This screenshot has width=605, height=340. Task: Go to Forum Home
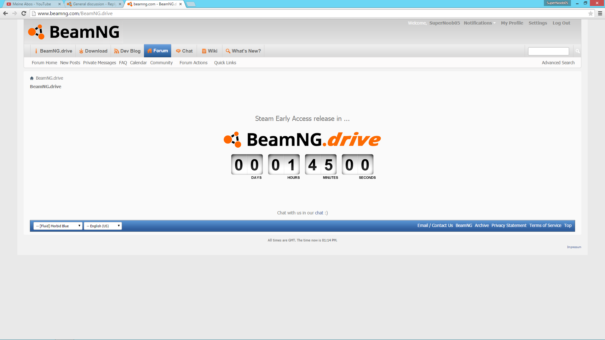click(44, 63)
